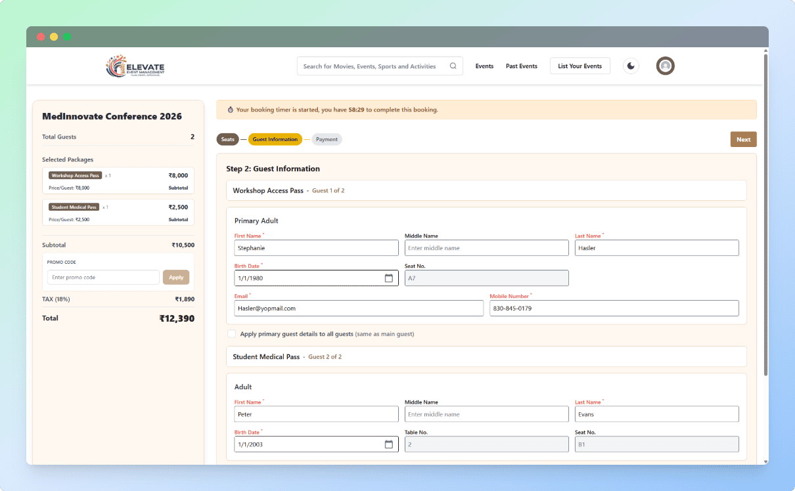This screenshot has width=795, height=491.
Task: Focus the movies and events search box
Action: (380, 66)
